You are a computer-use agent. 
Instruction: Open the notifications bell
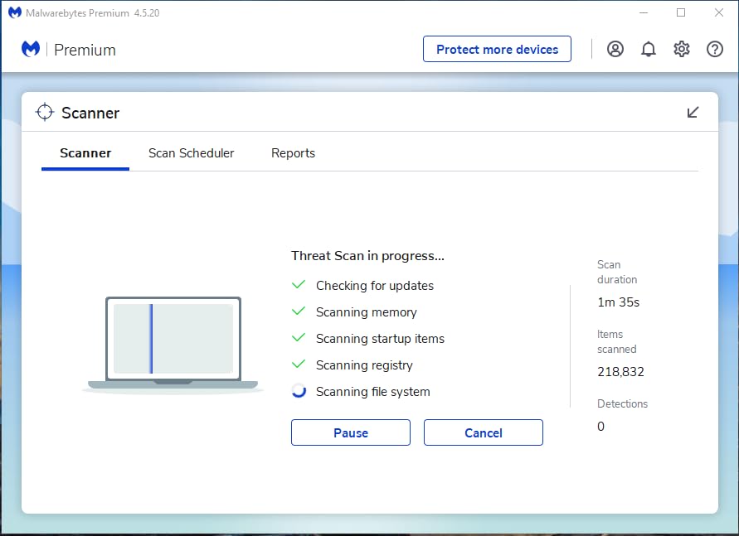point(648,49)
